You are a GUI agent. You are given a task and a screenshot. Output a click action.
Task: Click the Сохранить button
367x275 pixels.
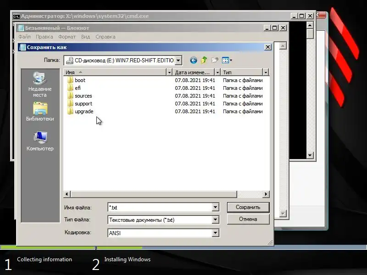[248, 207]
